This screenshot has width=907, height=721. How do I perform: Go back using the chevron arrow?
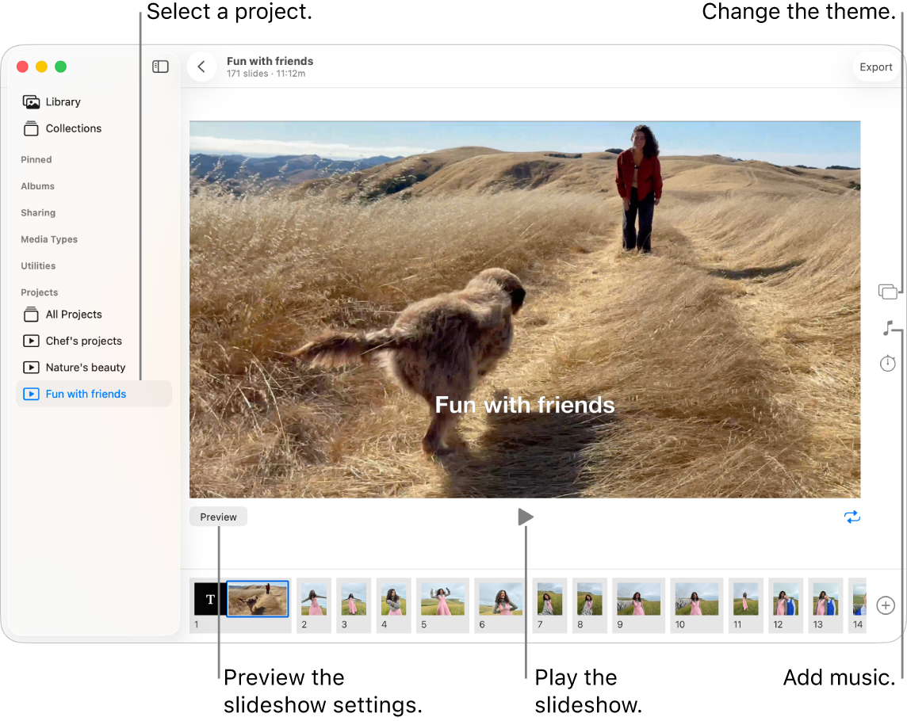pyautogui.click(x=201, y=67)
